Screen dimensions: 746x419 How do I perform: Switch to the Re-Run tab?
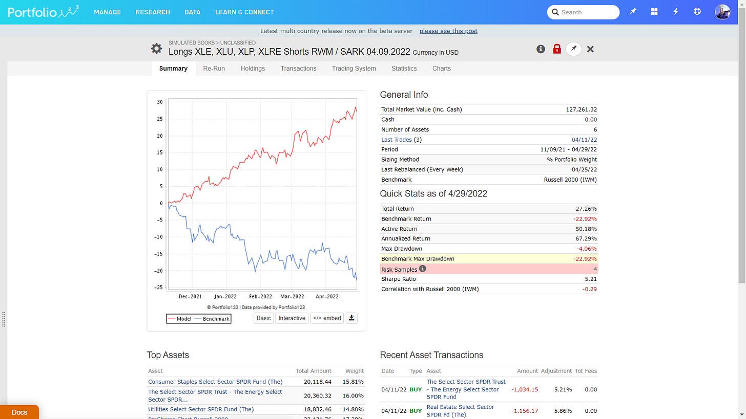point(214,68)
